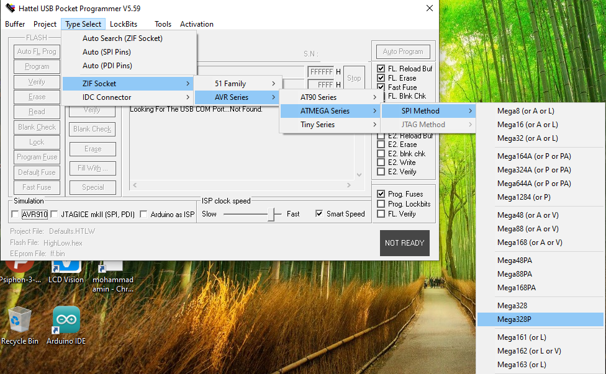
Task: Enable E2. blnk chk checkbox
Action: pos(381,154)
